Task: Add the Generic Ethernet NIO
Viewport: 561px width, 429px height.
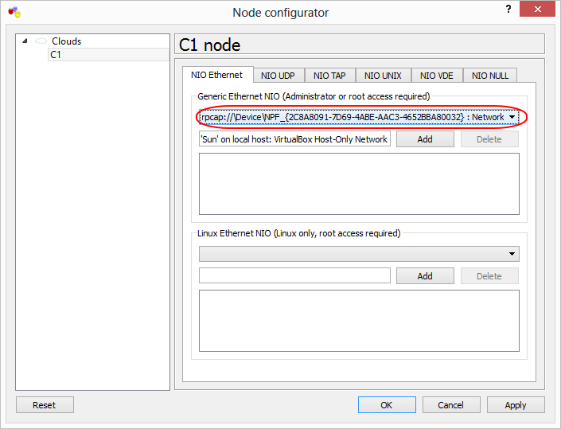Action: point(425,139)
